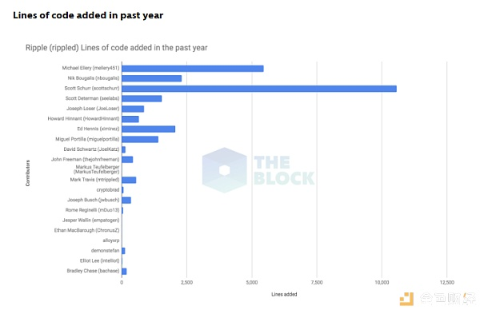Click the vertical Contributors axis label

point(27,173)
